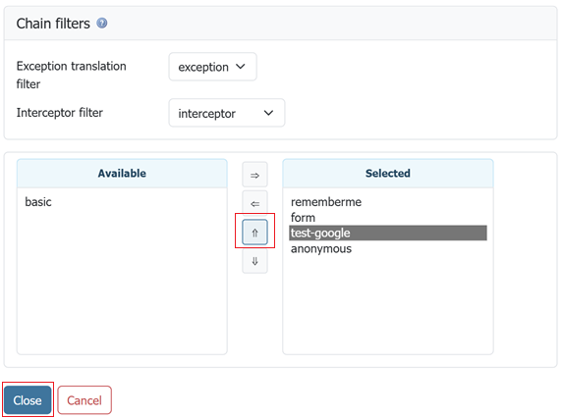Move selected filter down with down arrow

click(x=254, y=261)
